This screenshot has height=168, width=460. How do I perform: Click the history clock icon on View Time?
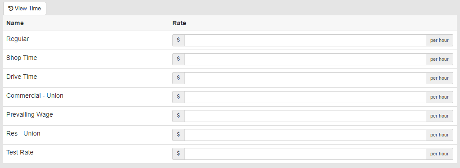tap(10, 9)
